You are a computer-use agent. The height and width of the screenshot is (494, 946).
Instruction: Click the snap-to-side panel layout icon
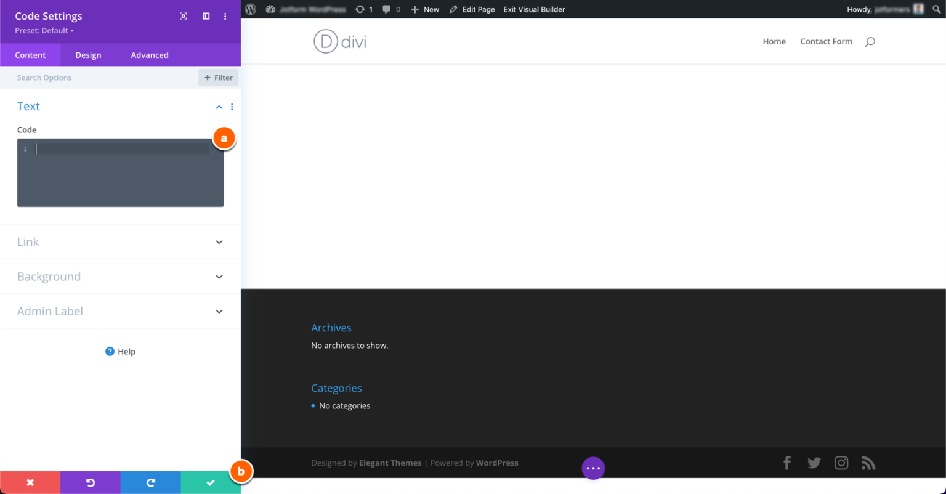[205, 16]
